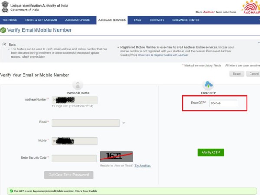Click the Mobile input field
This screenshot has width=260, height=195.
click(x=75, y=141)
